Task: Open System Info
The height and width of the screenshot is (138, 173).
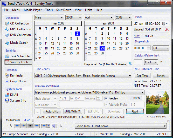Action: (16, 101)
